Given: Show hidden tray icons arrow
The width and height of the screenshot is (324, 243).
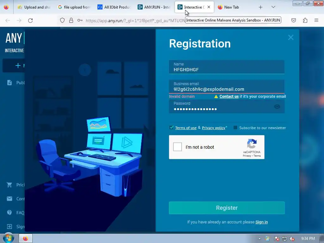Looking at the screenshot, I should coord(259,239).
